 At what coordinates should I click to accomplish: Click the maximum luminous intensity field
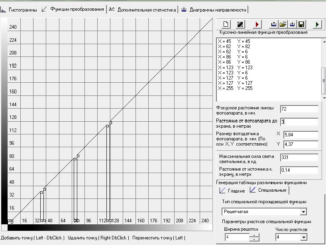(299, 157)
